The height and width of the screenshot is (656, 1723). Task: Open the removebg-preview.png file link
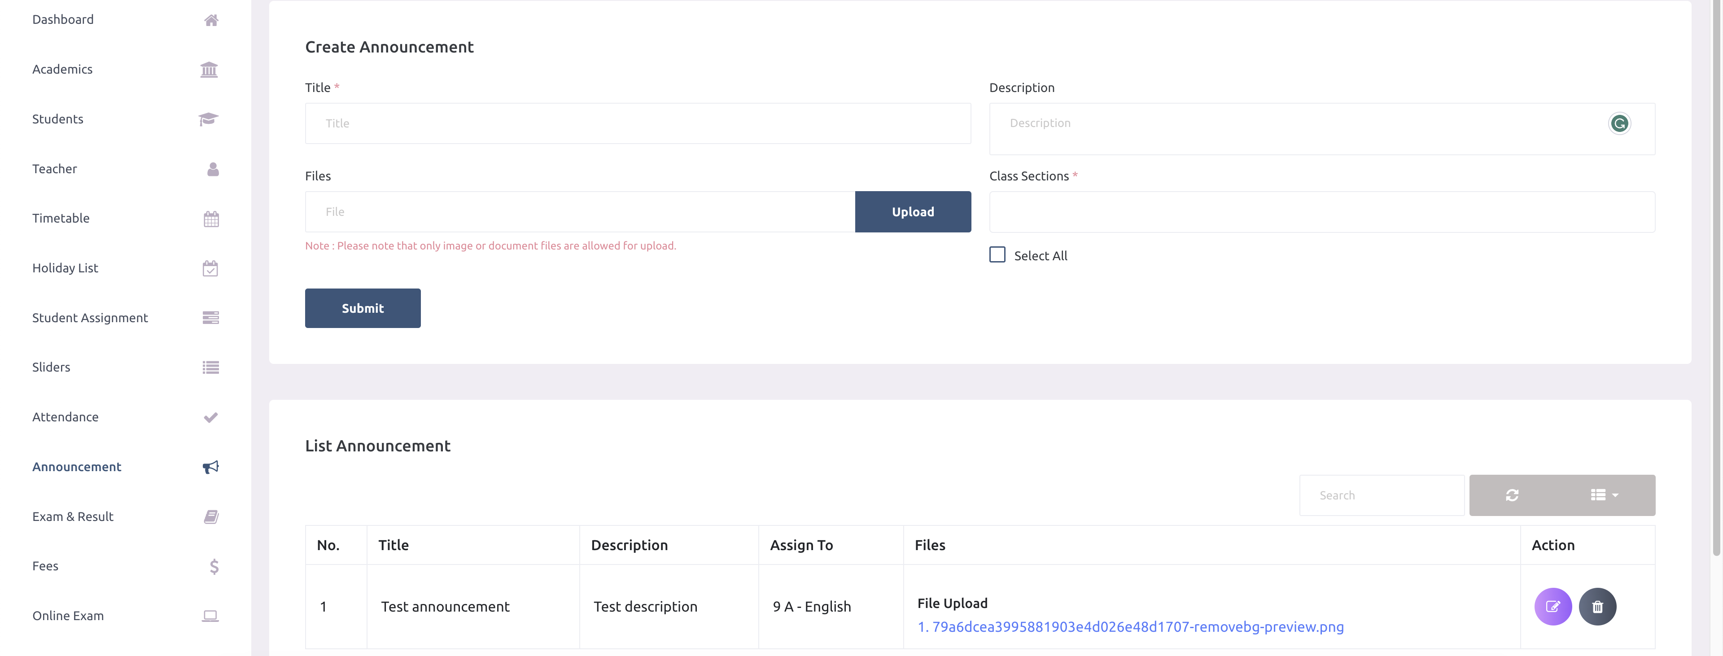point(1130,627)
